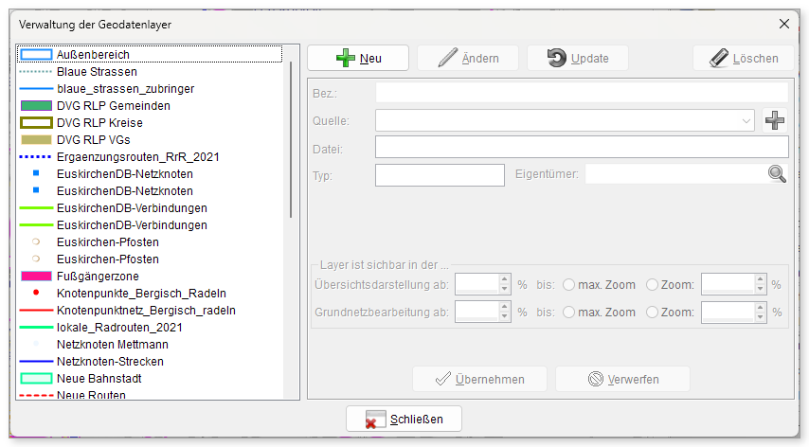Click into the Datei input field
The width and height of the screenshot is (809, 447).
pos(582,147)
